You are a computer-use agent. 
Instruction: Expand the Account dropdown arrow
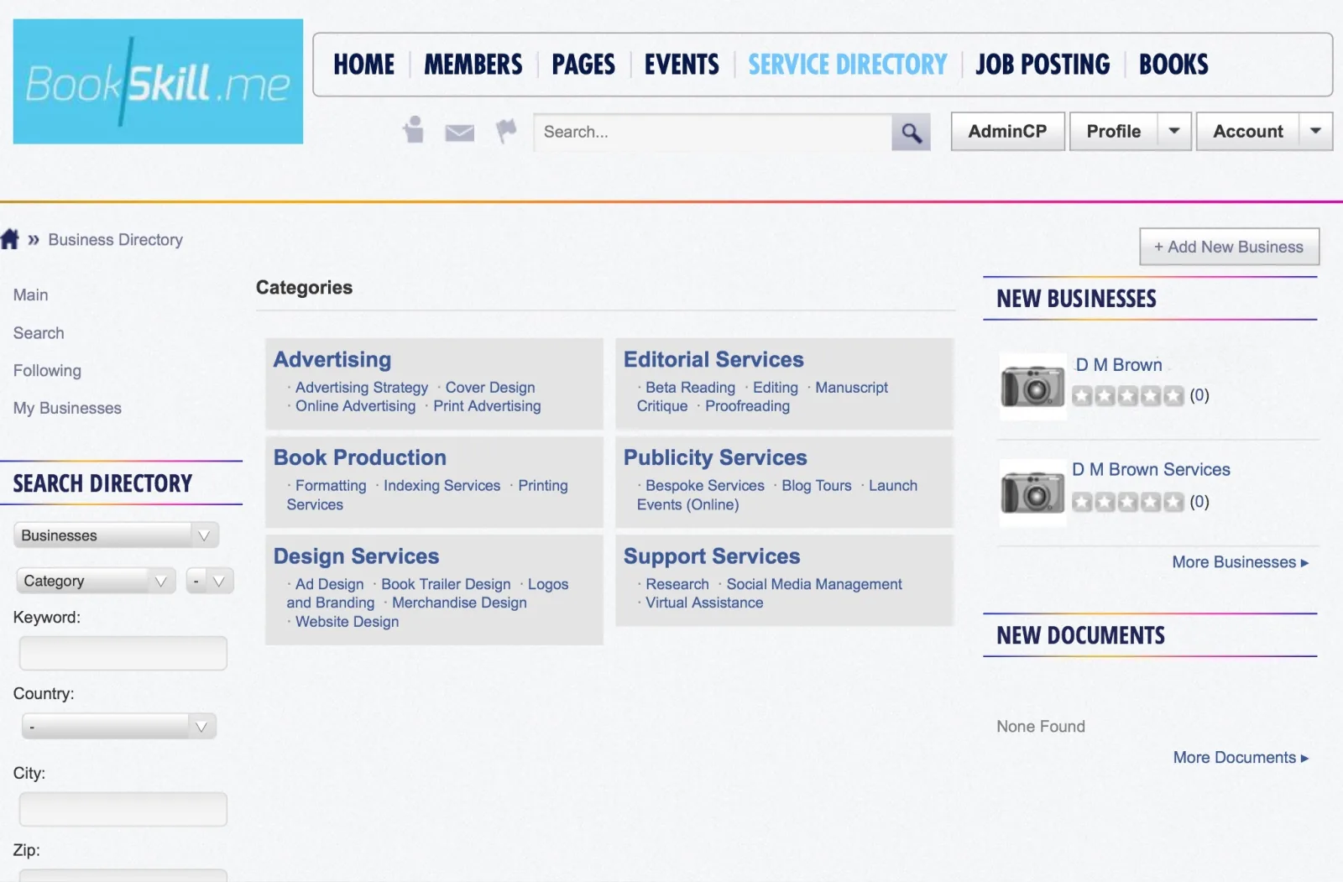(1315, 131)
